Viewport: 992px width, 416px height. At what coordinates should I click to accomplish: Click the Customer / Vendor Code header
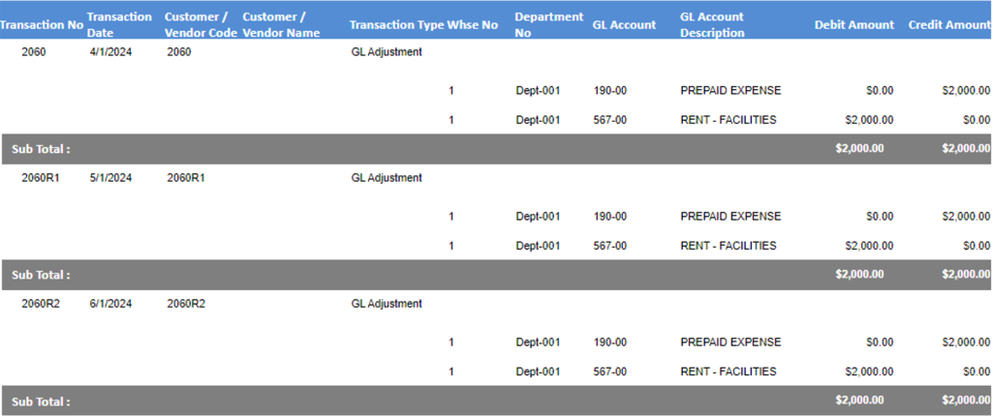tap(201, 24)
